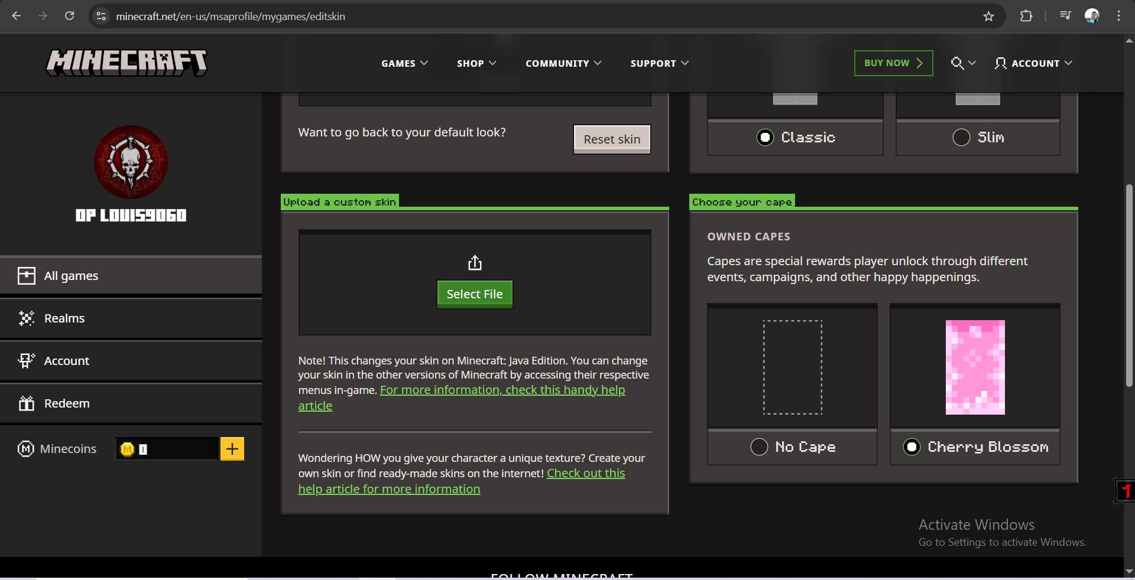Reload the page using the refresh icon
The height and width of the screenshot is (580, 1135).
[70, 17]
